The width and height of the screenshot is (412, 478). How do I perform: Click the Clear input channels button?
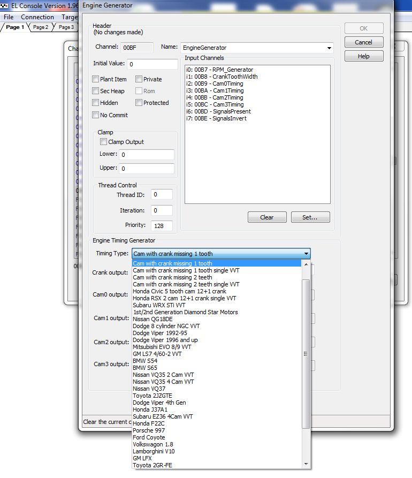[x=266, y=217]
